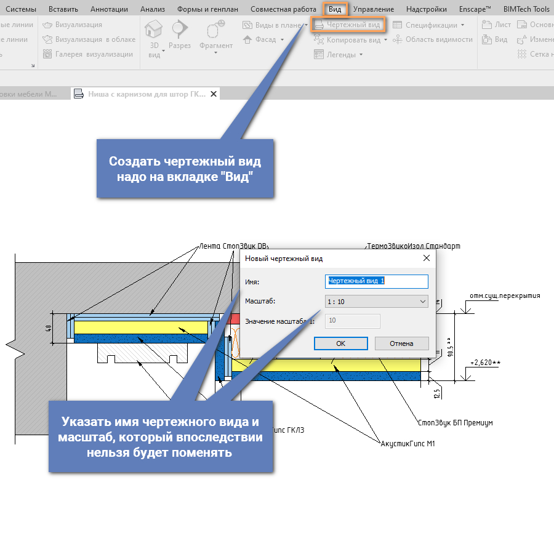Click the Легенды icon
Viewport: 554px width, 554px height.
click(x=319, y=54)
